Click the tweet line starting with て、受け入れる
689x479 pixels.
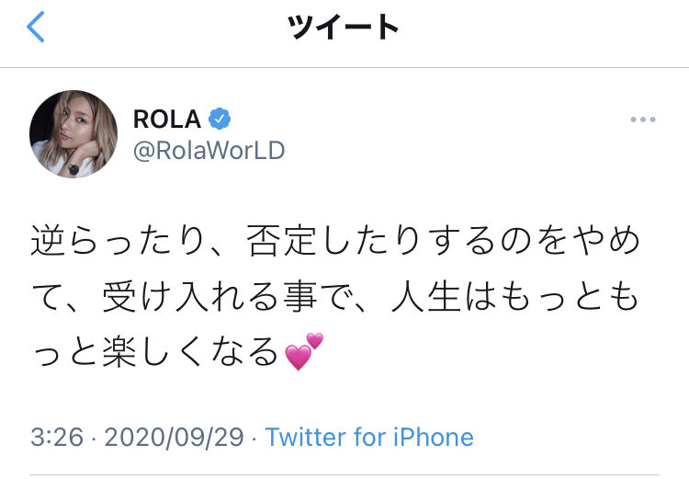pos(334,296)
